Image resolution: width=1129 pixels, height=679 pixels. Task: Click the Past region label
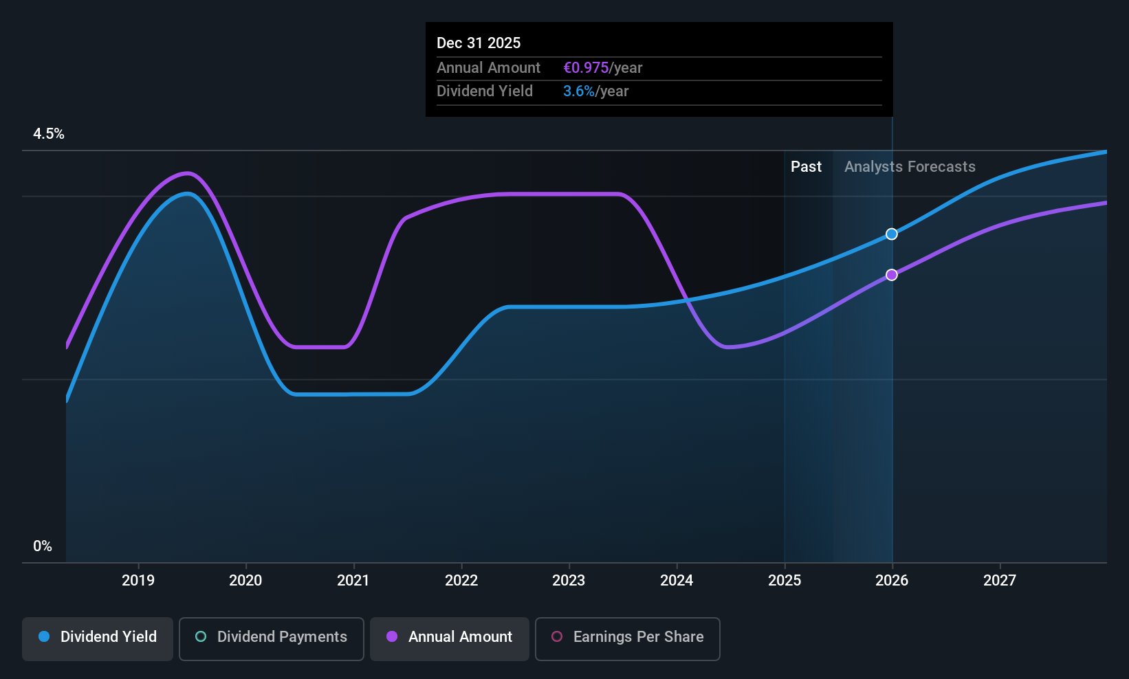(806, 167)
